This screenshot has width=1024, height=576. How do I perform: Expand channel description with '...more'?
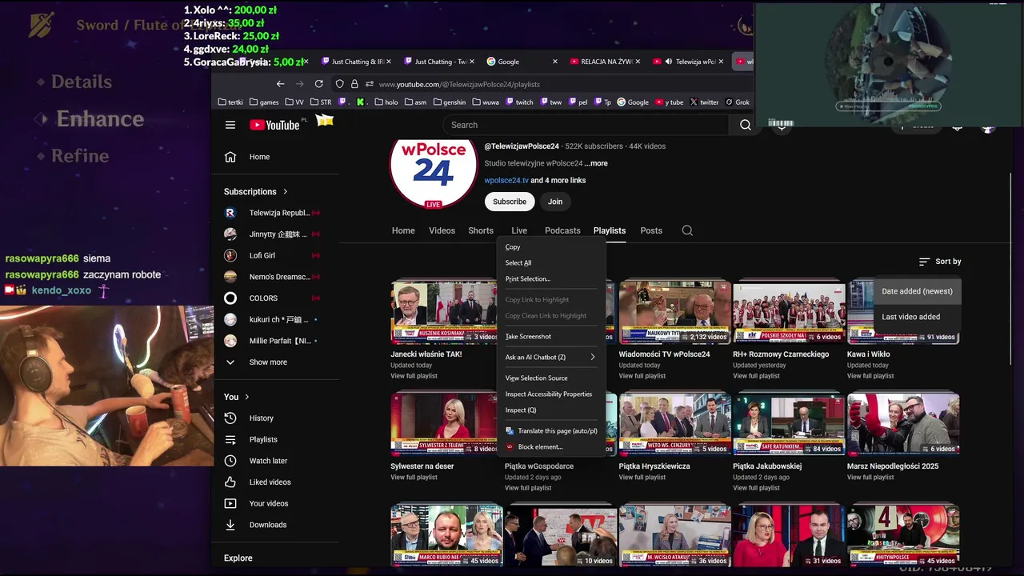pos(596,163)
